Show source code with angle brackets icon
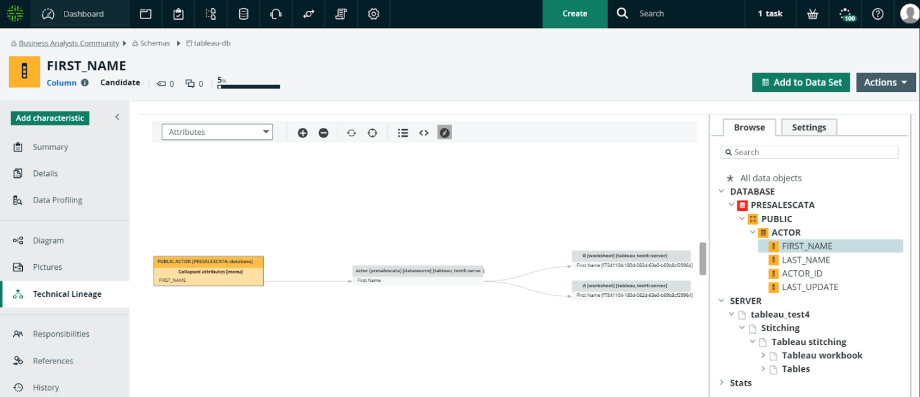The height and width of the screenshot is (397, 920). (x=424, y=132)
